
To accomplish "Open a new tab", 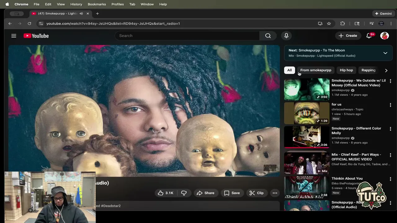I will (97, 14).
